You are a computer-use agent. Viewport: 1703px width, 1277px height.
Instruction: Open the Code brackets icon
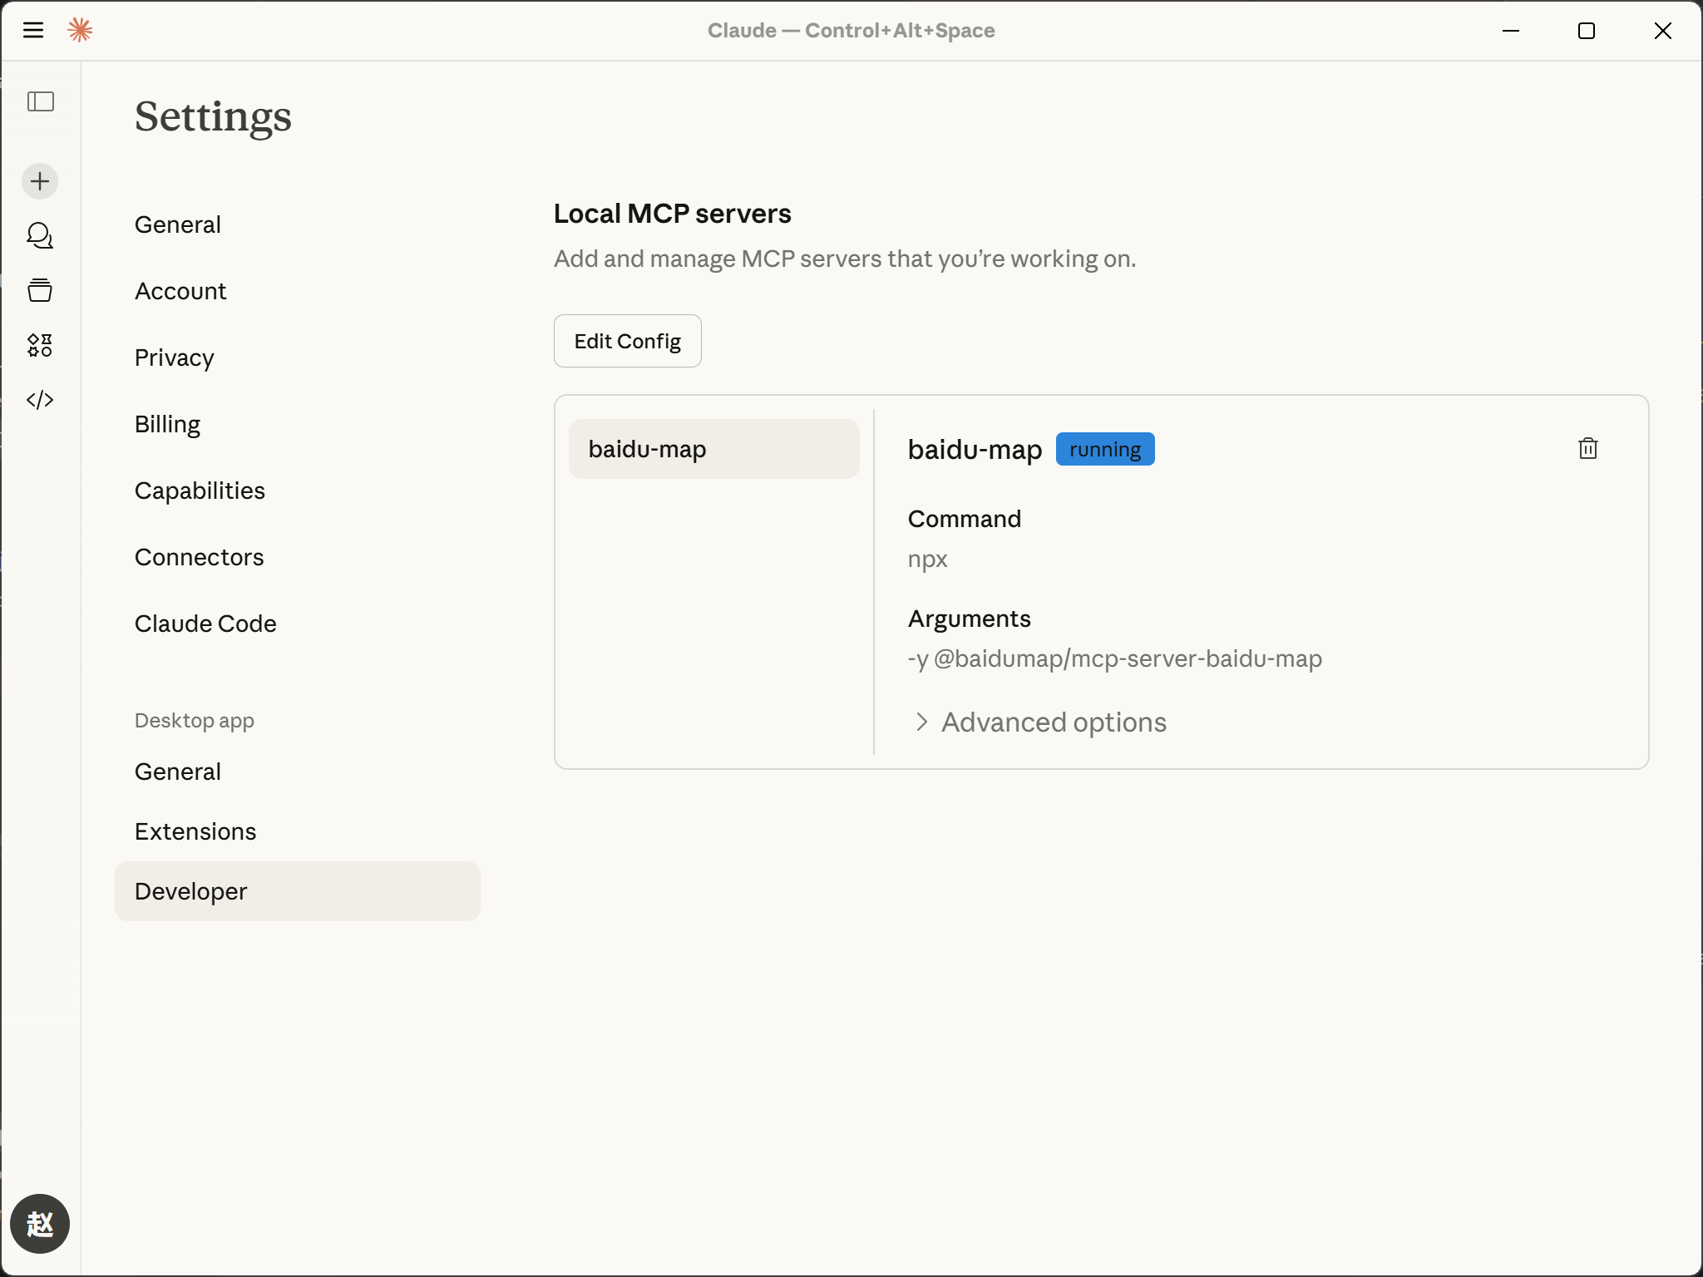pyautogui.click(x=40, y=400)
